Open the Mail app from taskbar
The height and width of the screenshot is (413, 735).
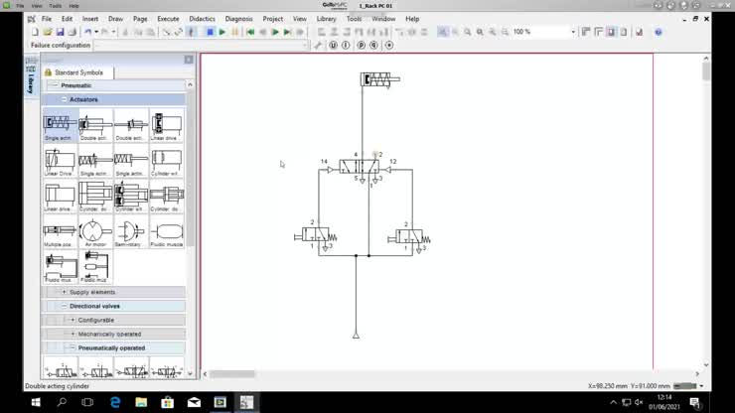(x=194, y=402)
